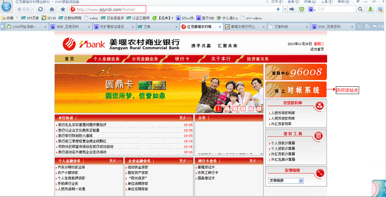Open the 基于GRE bookmark

205,18
